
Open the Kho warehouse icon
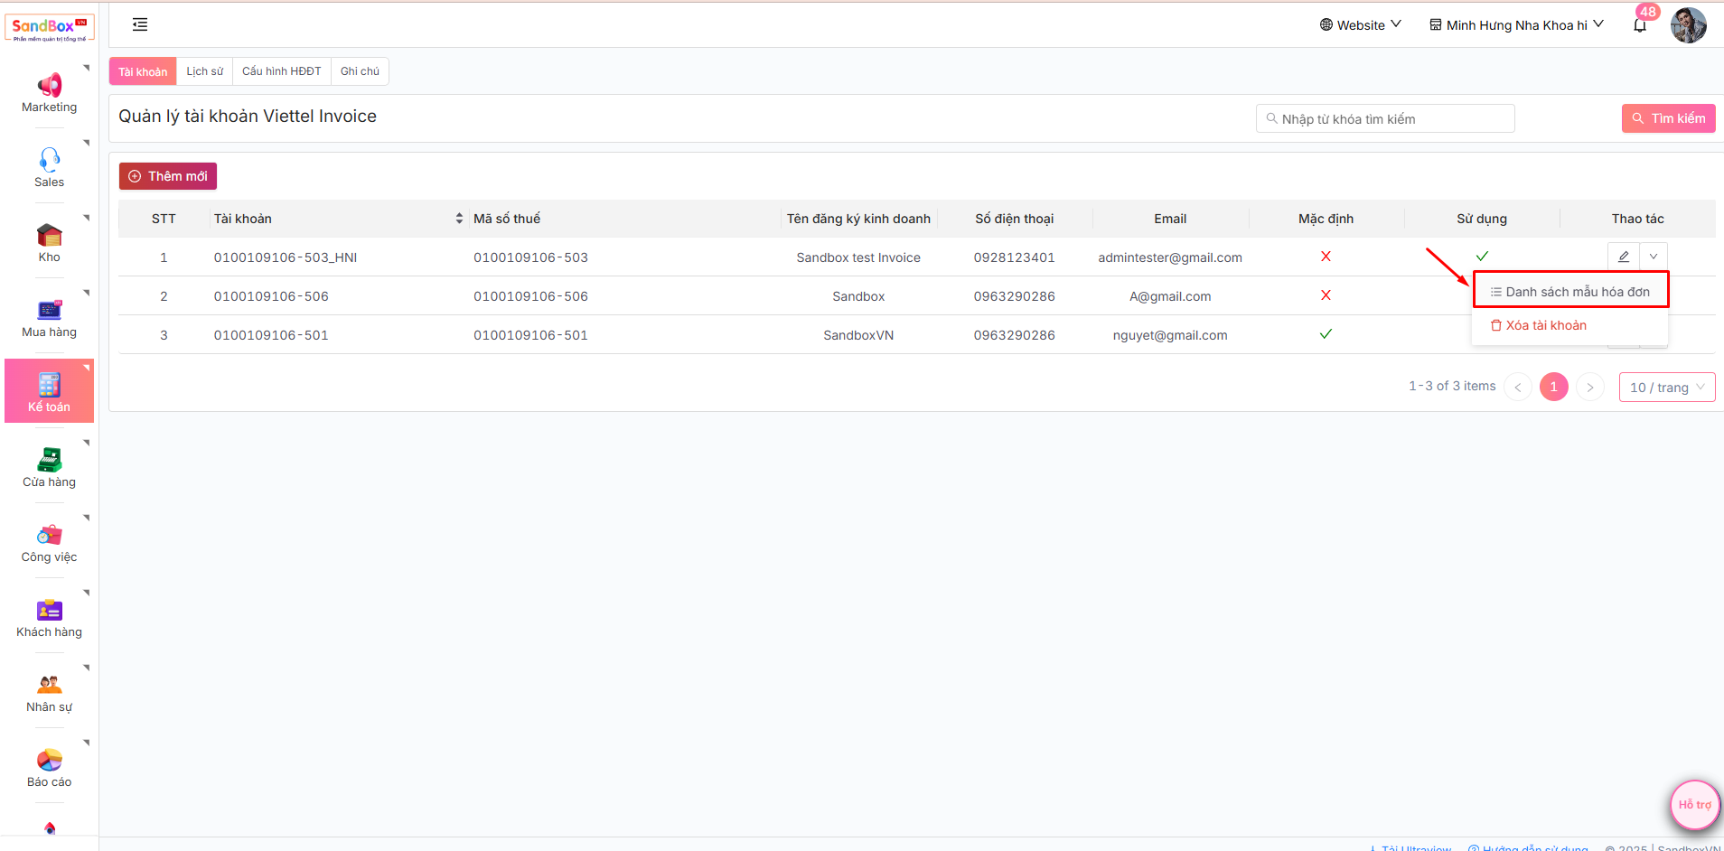[x=49, y=236]
